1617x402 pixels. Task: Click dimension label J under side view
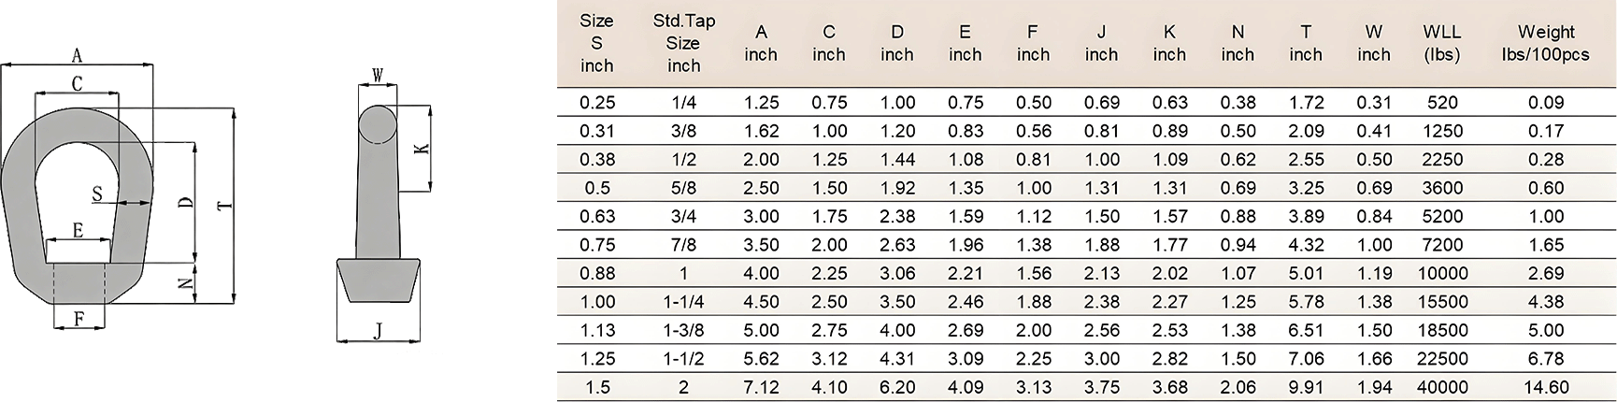(x=378, y=331)
